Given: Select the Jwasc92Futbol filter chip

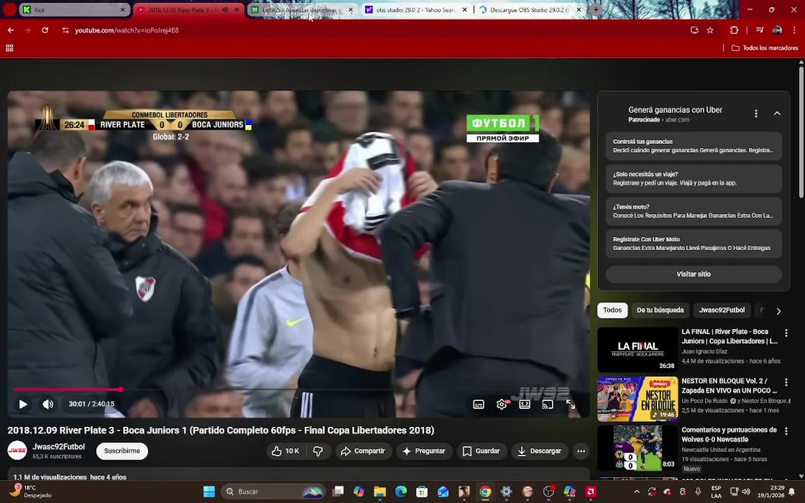Looking at the screenshot, I should (x=722, y=310).
